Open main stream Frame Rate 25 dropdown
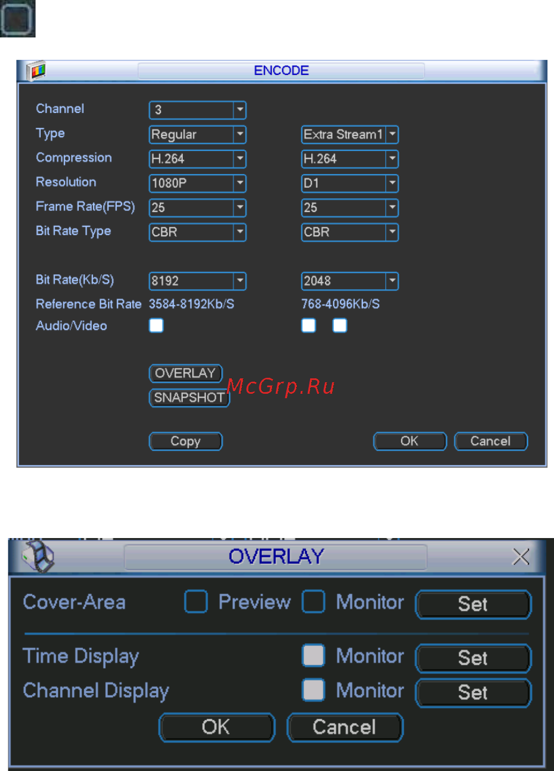554x771 pixels. tap(197, 208)
